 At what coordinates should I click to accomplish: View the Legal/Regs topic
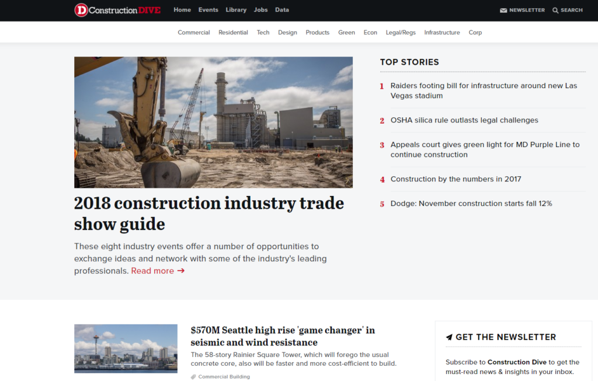[x=401, y=33]
